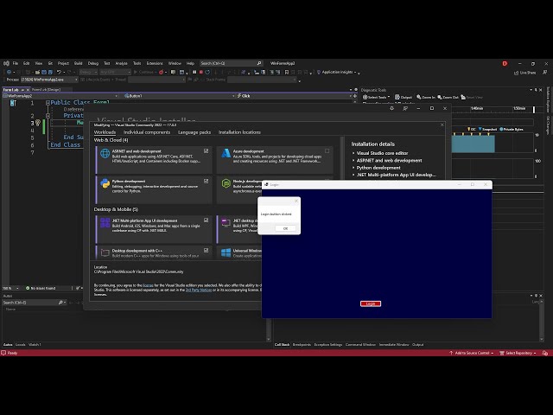Open the license link in Installer
Viewport: 553px width, 415px height.
(148, 285)
